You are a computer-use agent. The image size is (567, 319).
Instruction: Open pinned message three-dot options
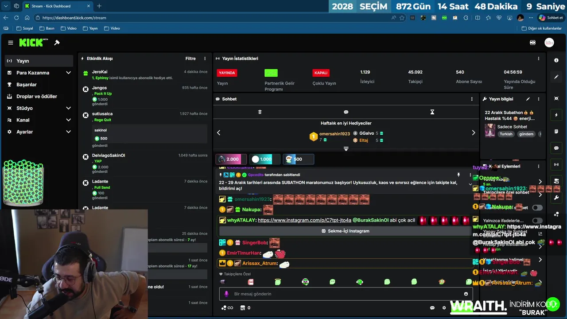470,175
